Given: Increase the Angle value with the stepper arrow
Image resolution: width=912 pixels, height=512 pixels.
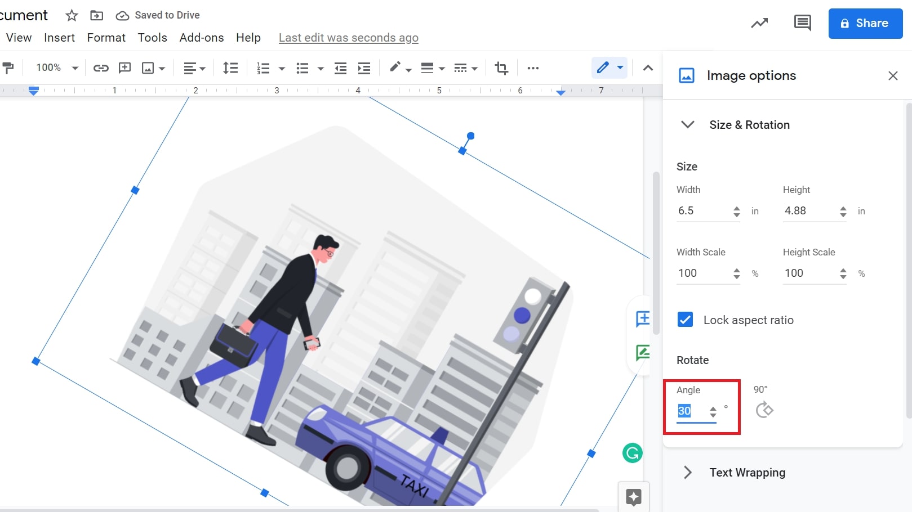Looking at the screenshot, I should (713, 407).
